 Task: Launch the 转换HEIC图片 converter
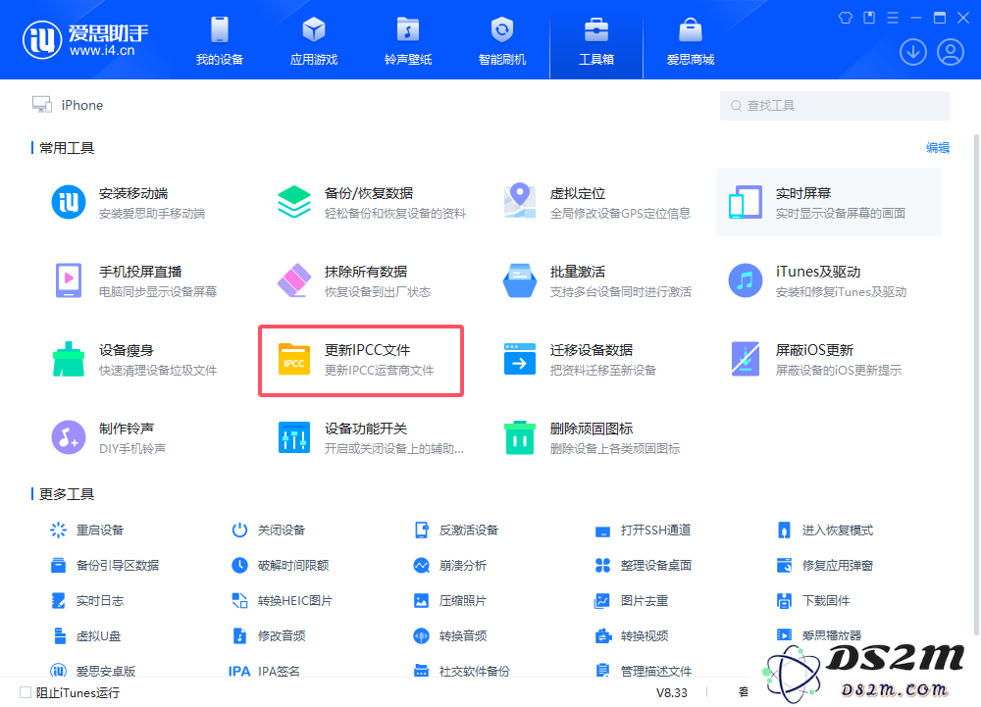pyautogui.click(x=283, y=601)
